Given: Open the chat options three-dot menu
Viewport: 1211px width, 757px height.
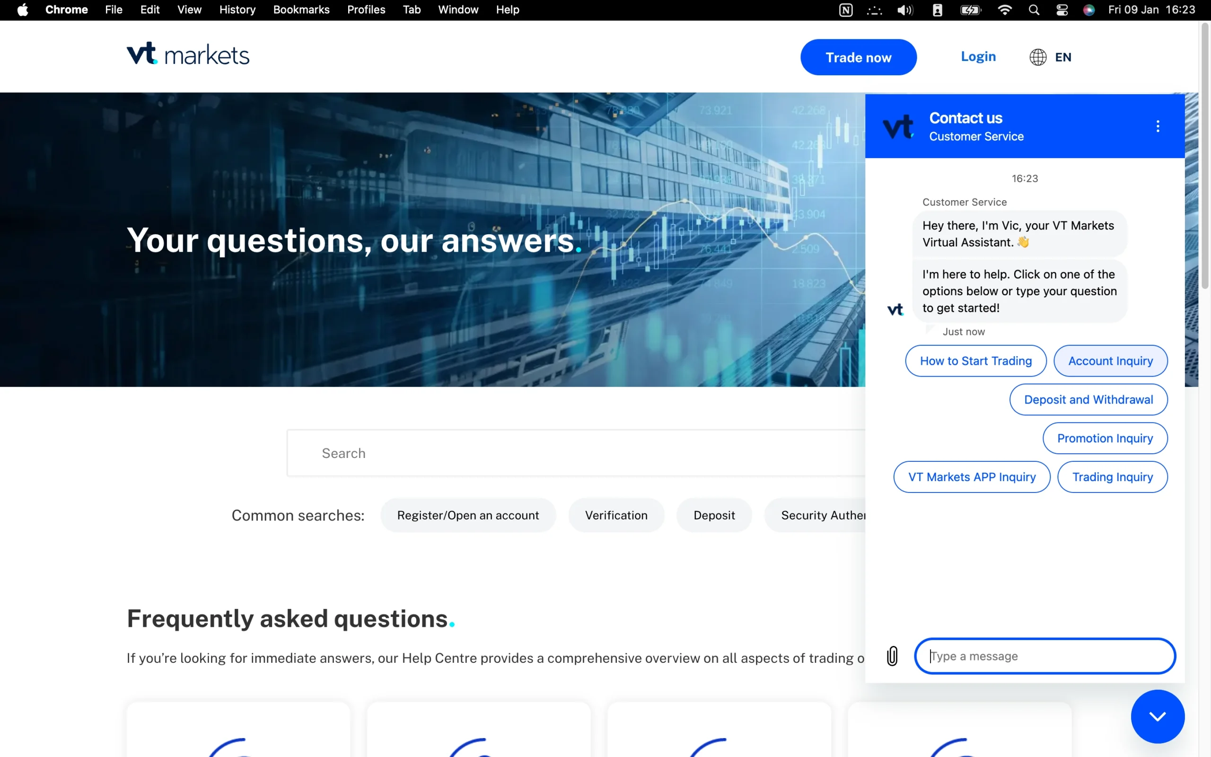Looking at the screenshot, I should [x=1158, y=126].
